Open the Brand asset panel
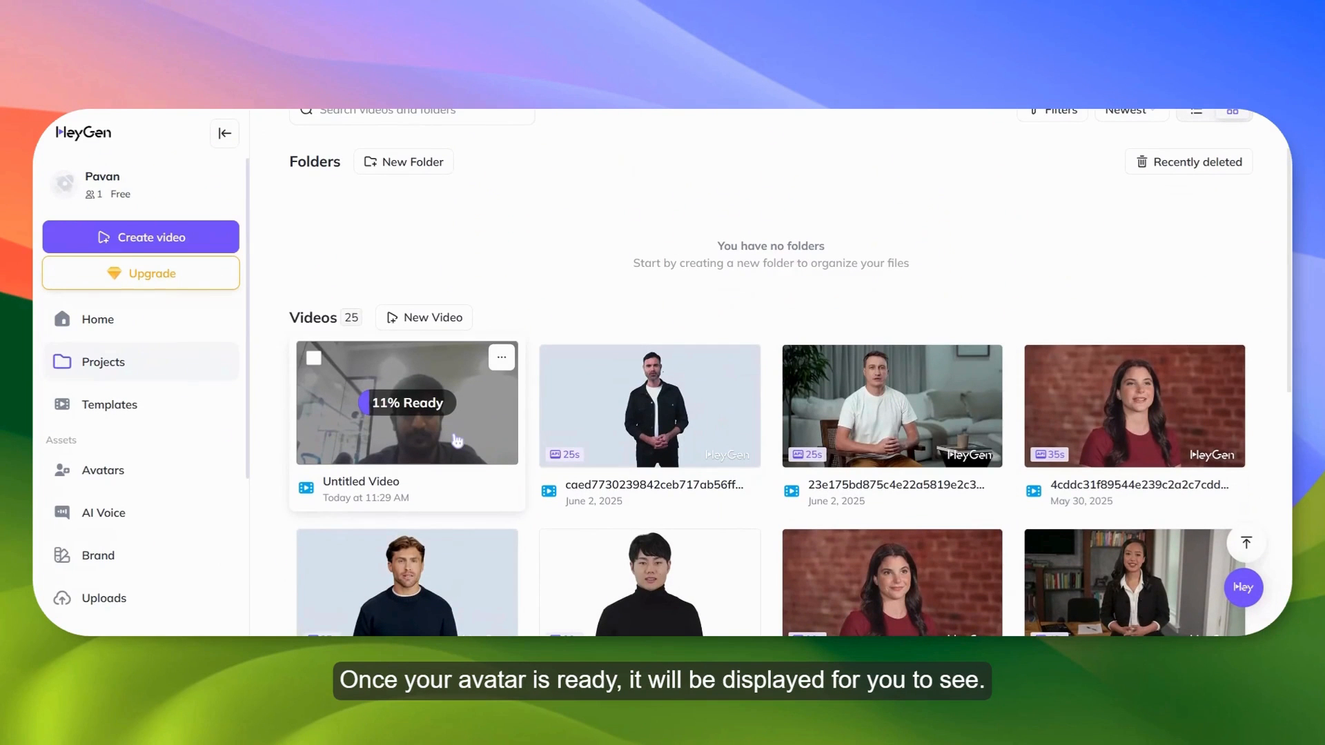 tap(97, 555)
